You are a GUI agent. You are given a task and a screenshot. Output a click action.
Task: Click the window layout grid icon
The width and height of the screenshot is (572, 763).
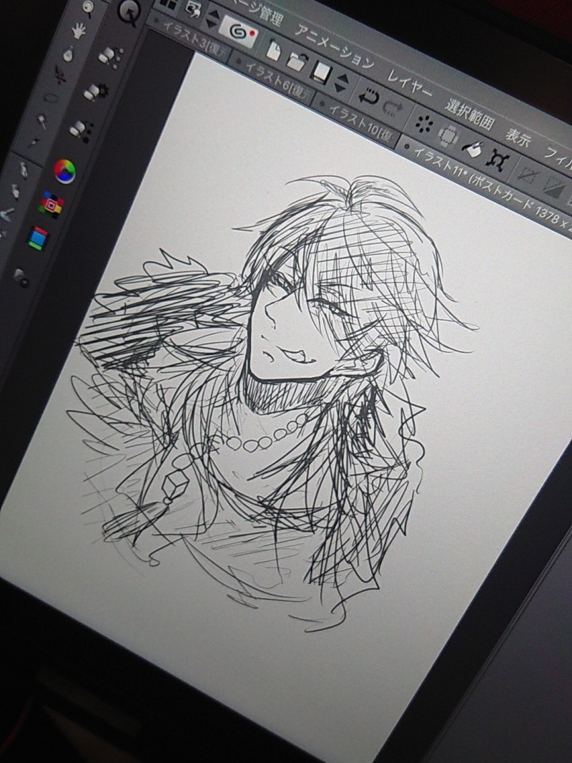[x=169, y=4]
